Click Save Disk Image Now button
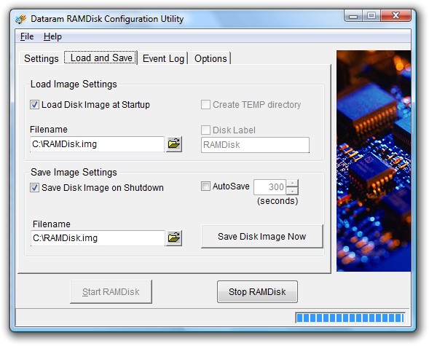The height and width of the screenshot is (346, 429). [x=261, y=236]
